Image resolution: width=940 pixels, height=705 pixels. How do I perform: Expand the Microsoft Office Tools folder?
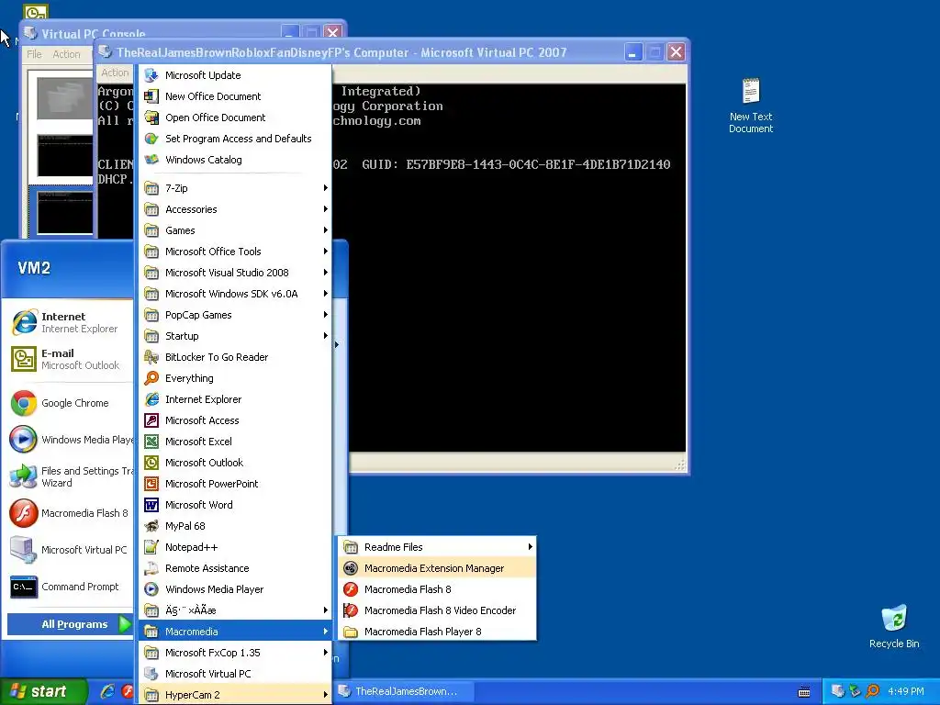click(235, 252)
